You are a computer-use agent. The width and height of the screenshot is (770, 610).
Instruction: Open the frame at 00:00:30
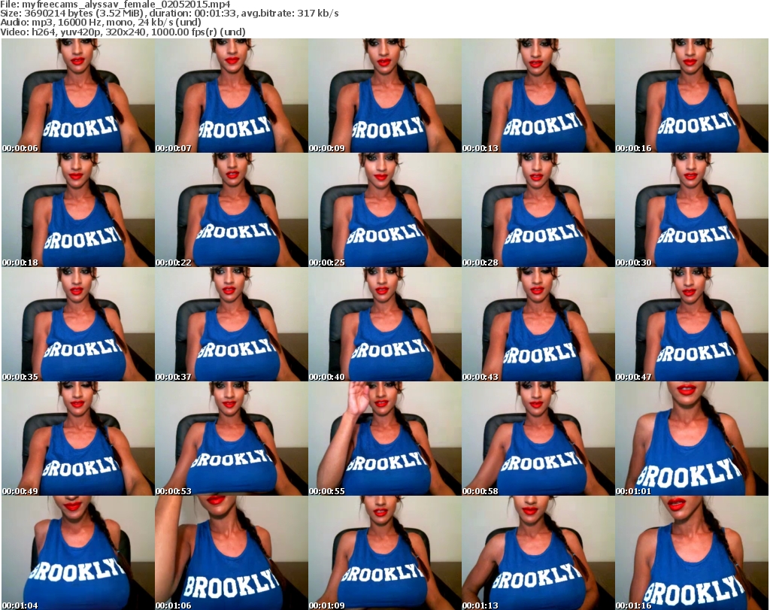[x=692, y=210]
